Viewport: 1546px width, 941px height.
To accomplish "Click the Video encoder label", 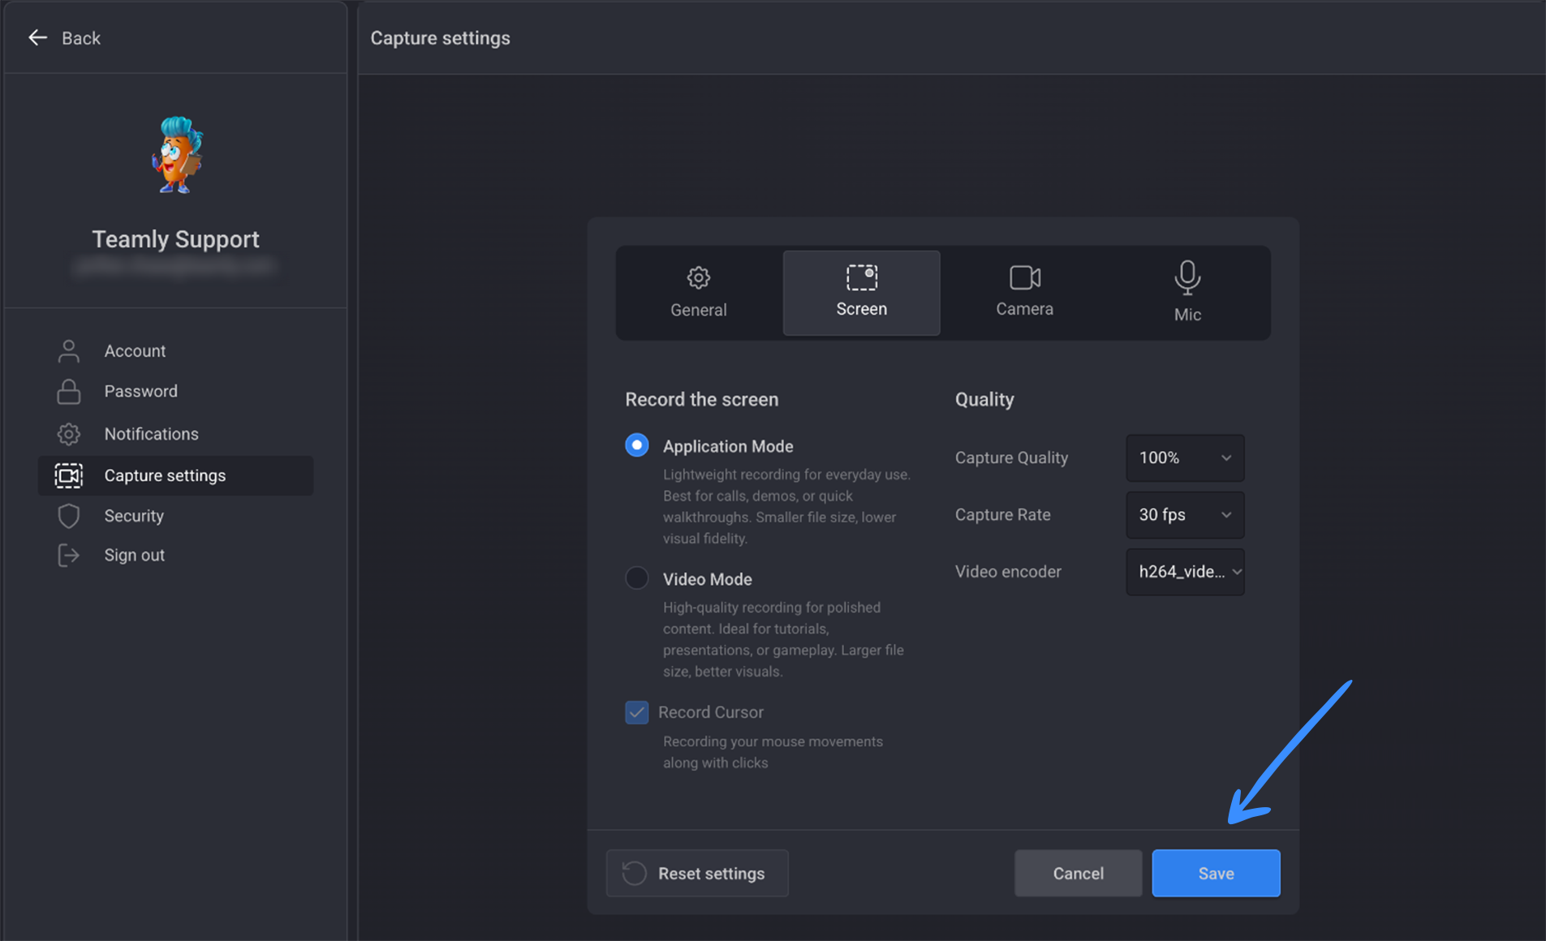I will [1008, 572].
